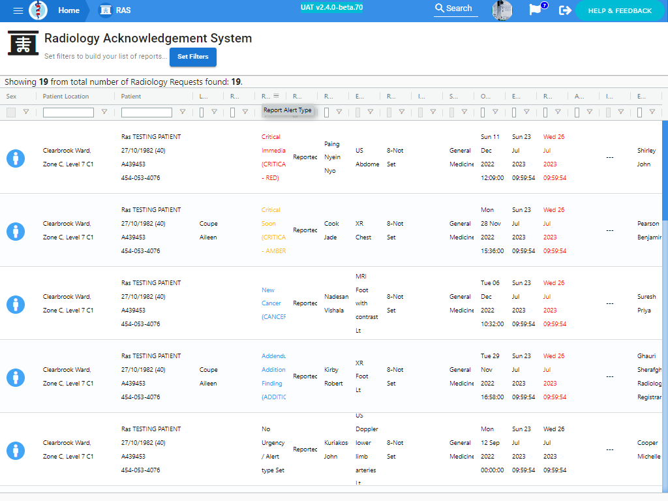The height and width of the screenshot is (501, 668).
Task: Click the patient icon in the MRI Foot row
Action: [16, 305]
